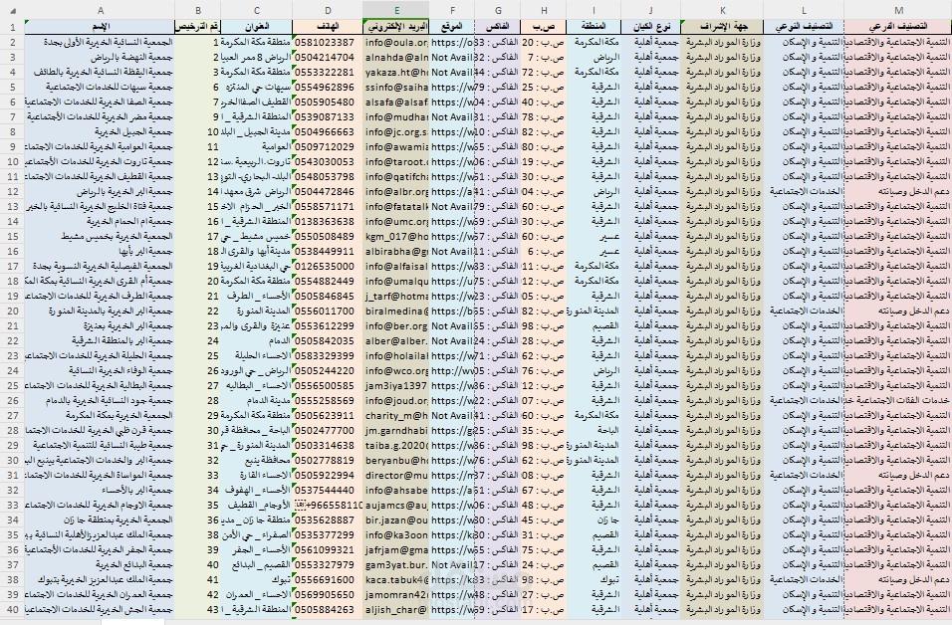Click header cell 'الفاكس'
This screenshot has width=952, height=625.
coord(498,27)
